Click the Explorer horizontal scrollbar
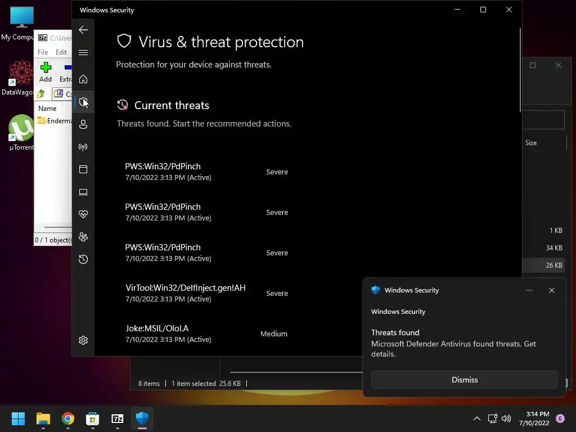576x432 pixels. click(x=296, y=372)
